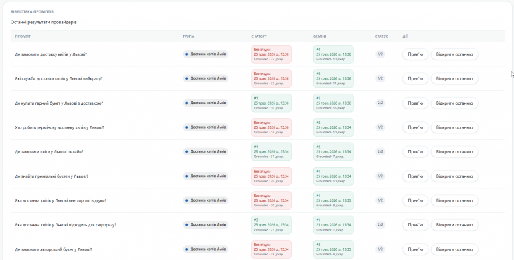Select prompt 'Де замовити доставку квітів у Львові?'
Image resolution: width=514 pixels, height=260 pixels.
click(51, 54)
